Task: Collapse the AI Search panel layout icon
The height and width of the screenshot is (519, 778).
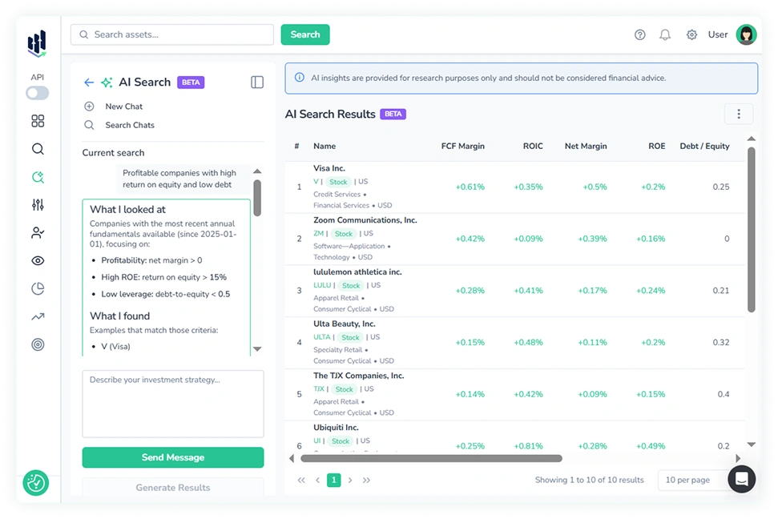Action: pos(257,82)
